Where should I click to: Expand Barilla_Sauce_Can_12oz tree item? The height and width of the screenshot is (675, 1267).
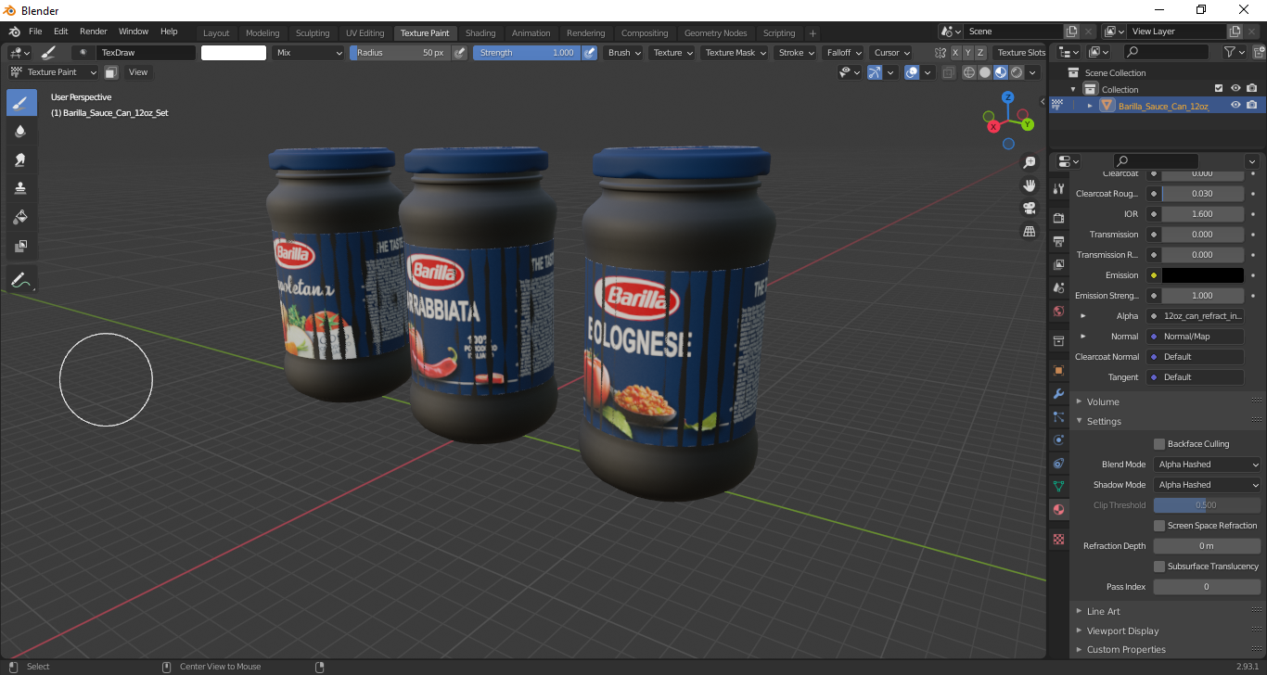pyautogui.click(x=1090, y=106)
